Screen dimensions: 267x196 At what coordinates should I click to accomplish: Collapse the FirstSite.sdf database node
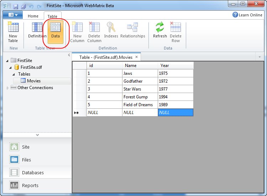click(11, 68)
